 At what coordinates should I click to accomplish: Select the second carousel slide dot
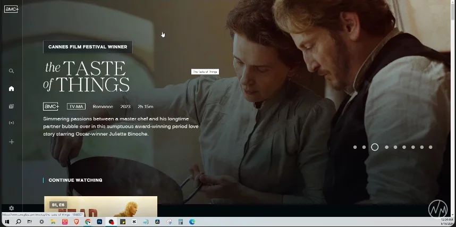(x=364, y=147)
